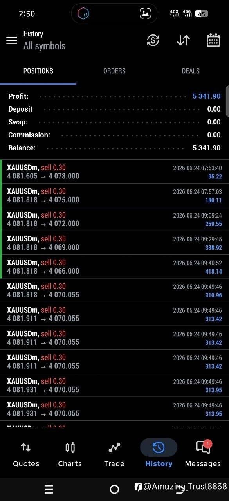Expand the position closed at 4 066.000
Viewport: 229px width, 501px height.
click(x=114, y=267)
